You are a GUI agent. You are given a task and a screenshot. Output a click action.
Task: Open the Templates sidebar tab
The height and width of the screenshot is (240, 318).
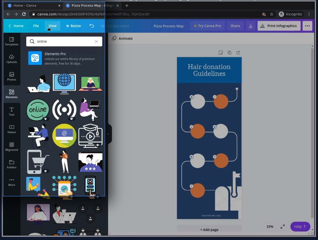[x=12, y=41]
